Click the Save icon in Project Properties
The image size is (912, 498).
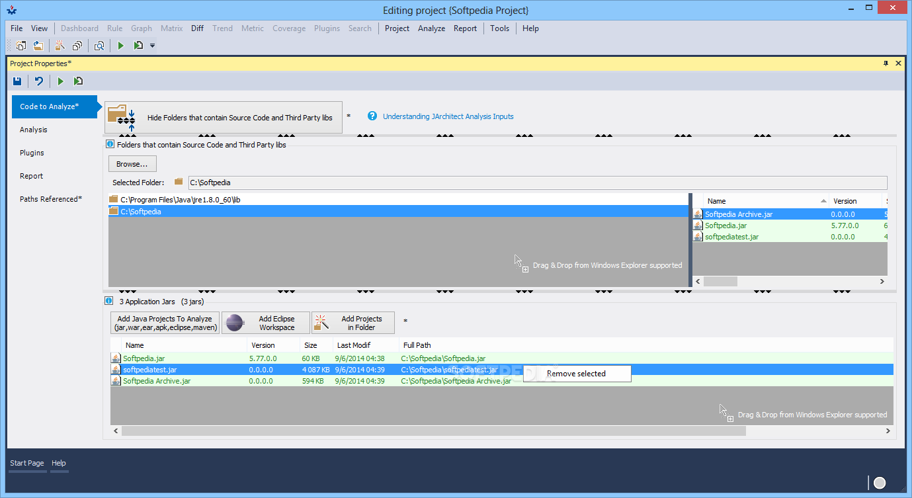click(17, 81)
